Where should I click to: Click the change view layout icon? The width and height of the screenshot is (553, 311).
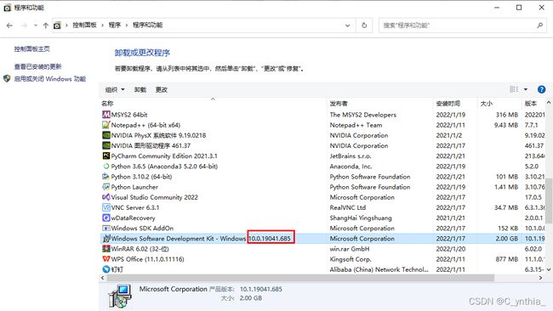point(514,89)
